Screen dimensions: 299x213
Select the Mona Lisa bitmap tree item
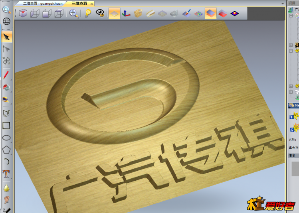tap(297, 45)
